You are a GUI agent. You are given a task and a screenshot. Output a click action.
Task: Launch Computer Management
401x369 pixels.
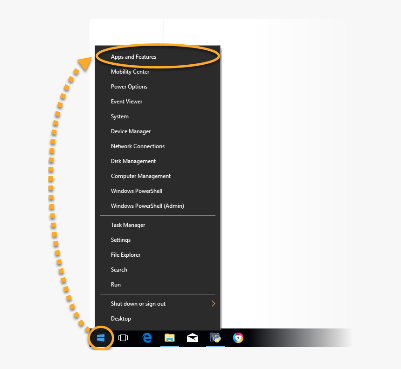140,176
